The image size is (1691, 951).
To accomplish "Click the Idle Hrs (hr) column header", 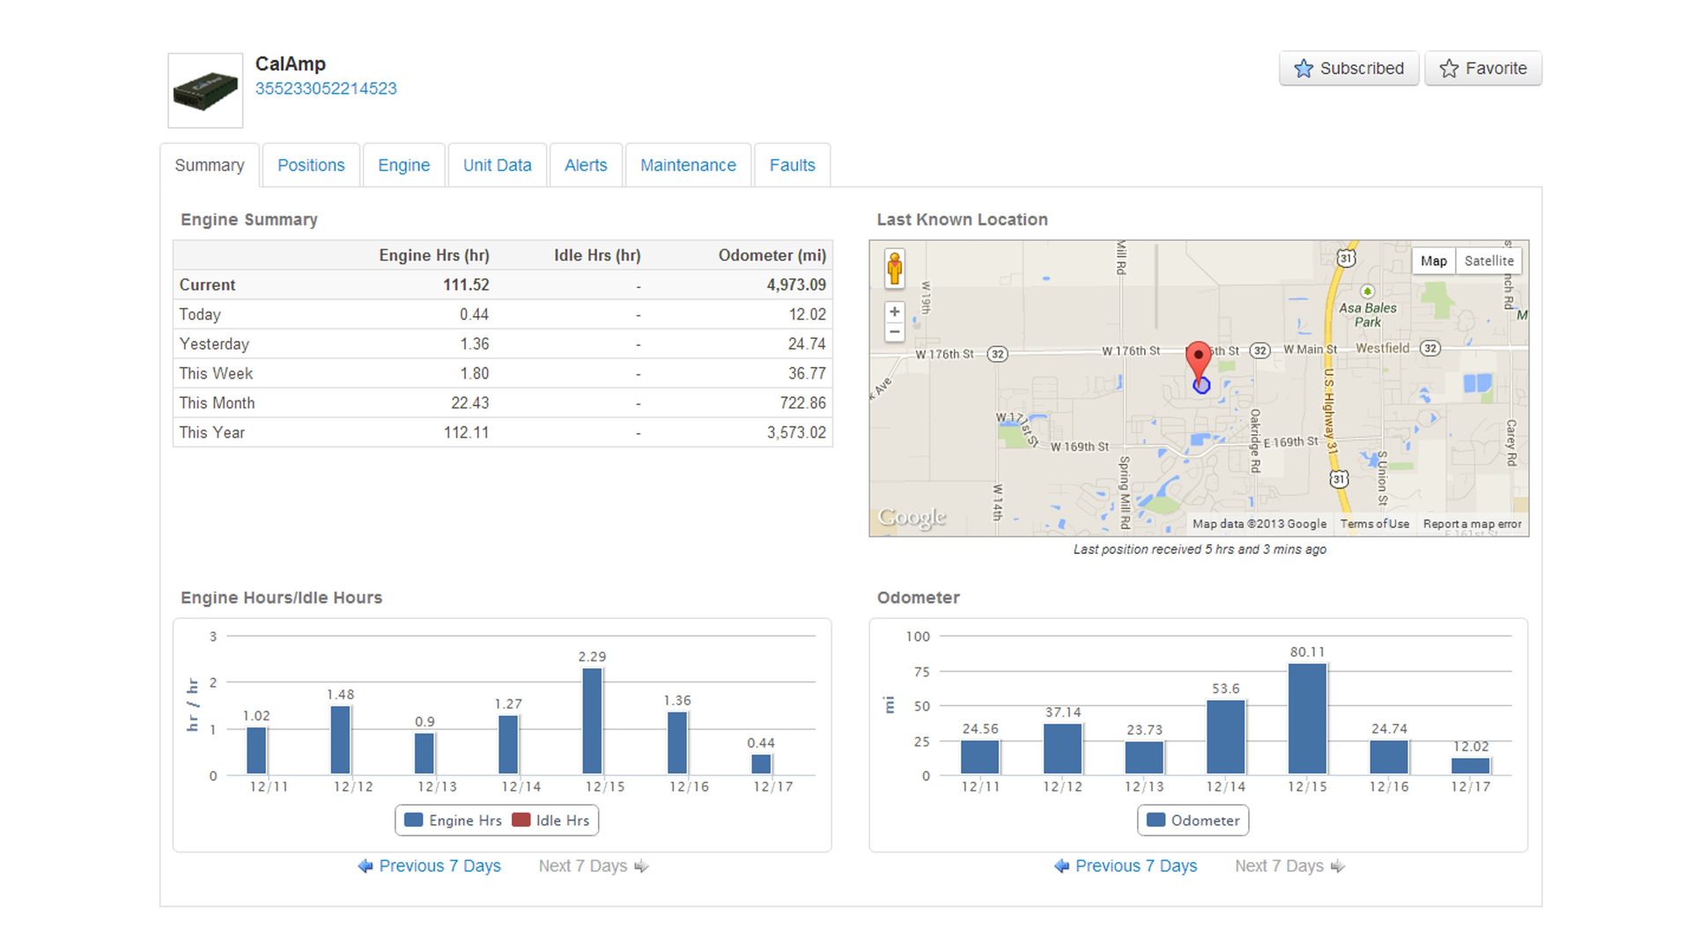I will coord(597,255).
